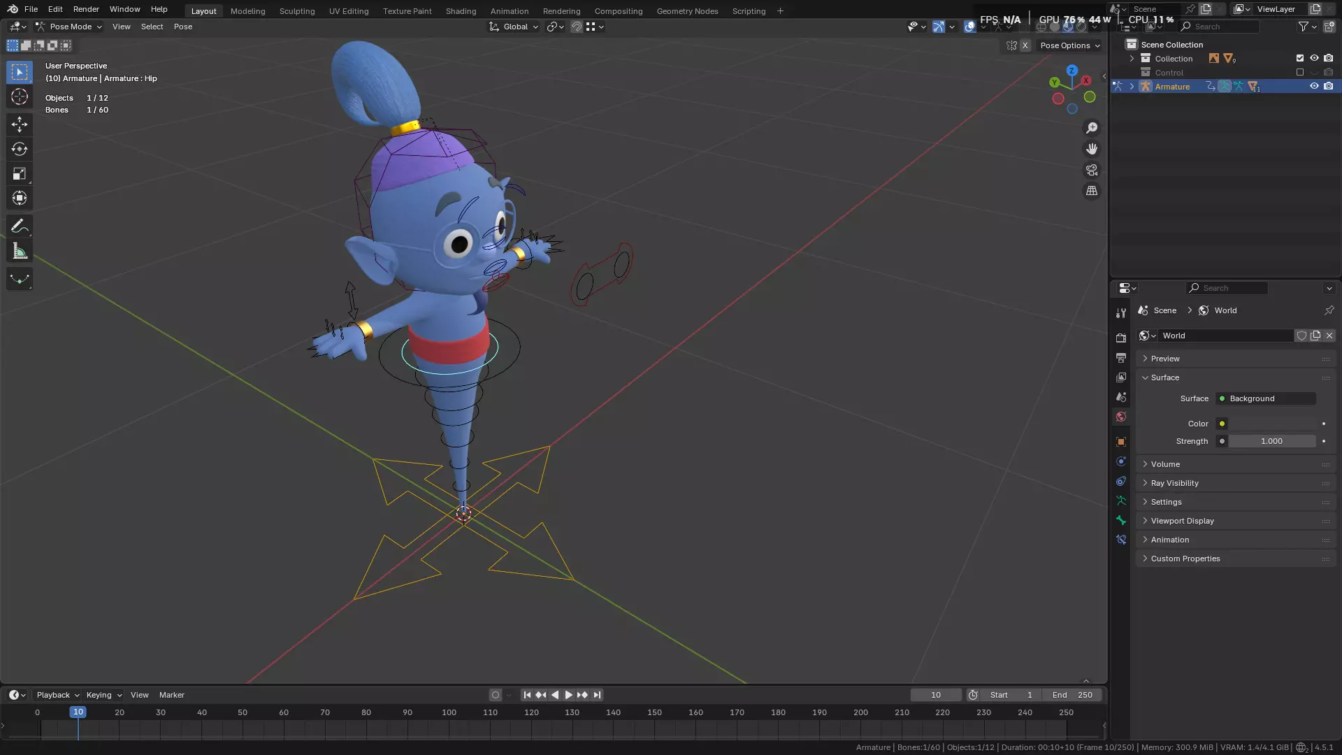Pin the properties editor context
This screenshot has height=755, width=1342.
click(x=1329, y=310)
